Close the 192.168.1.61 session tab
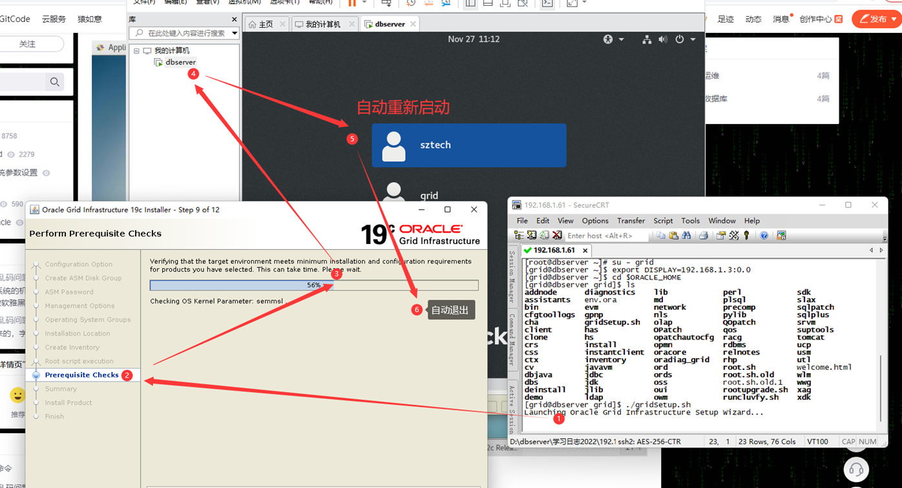The height and width of the screenshot is (488, 902). coord(585,250)
